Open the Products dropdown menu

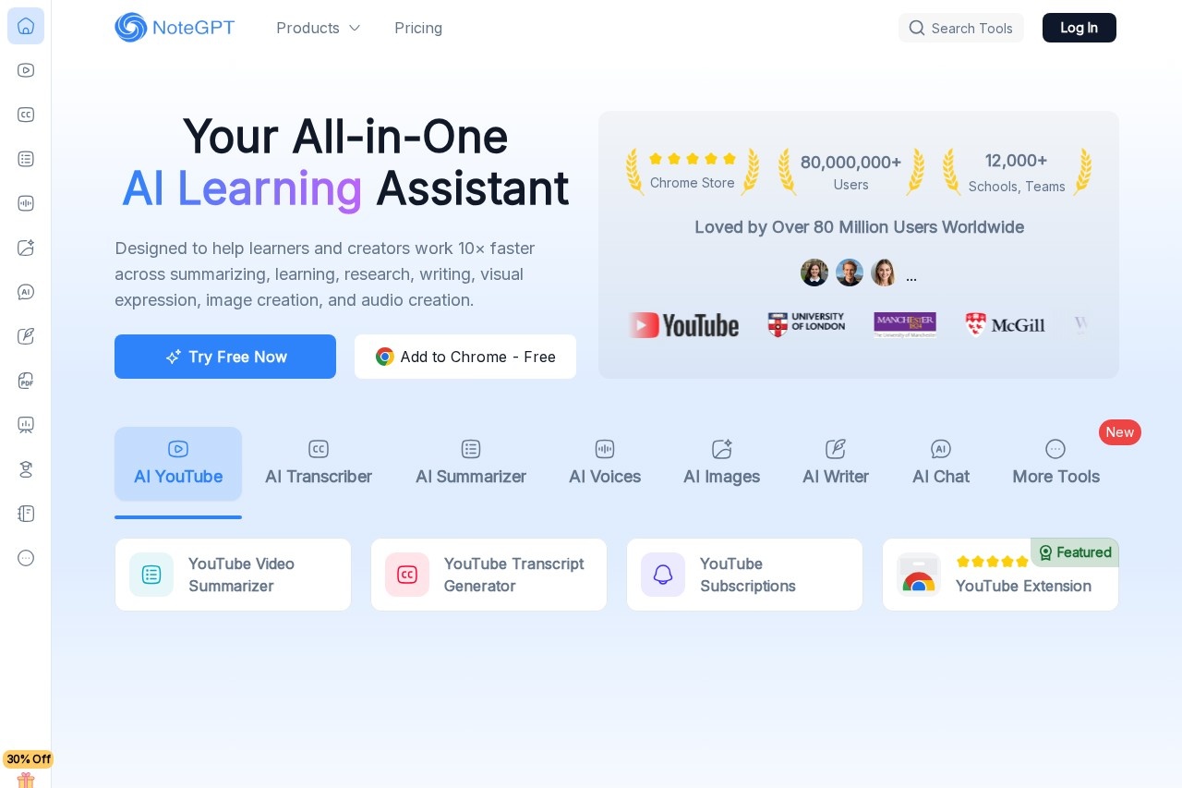[319, 28]
